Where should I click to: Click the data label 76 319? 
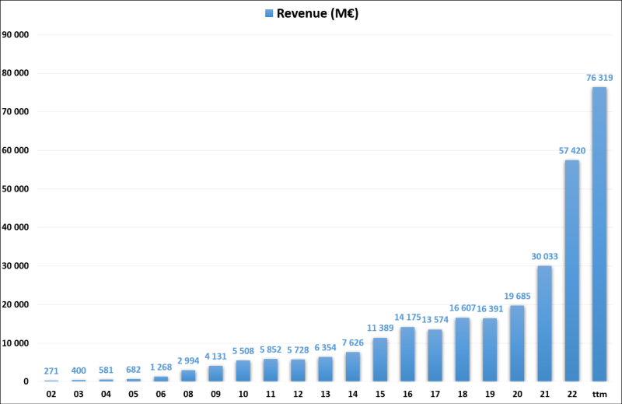pyautogui.click(x=599, y=78)
